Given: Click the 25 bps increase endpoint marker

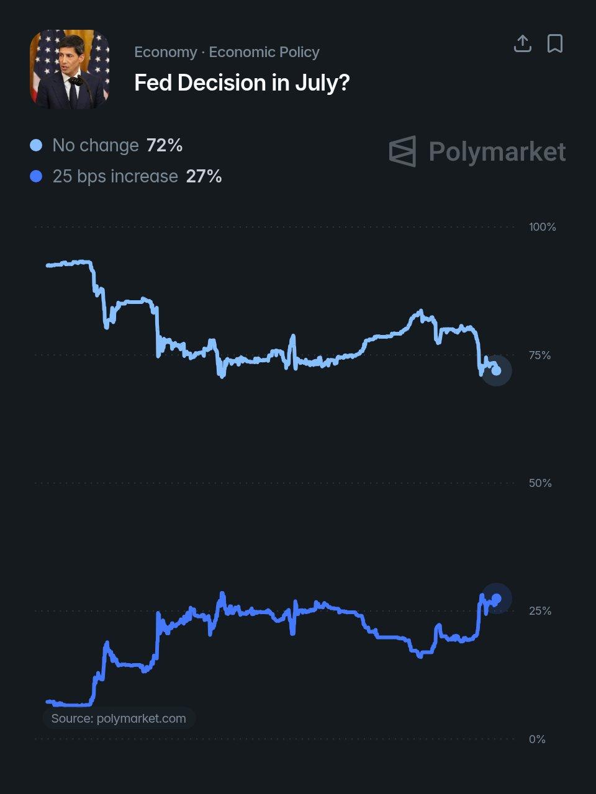Looking at the screenshot, I should pyautogui.click(x=496, y=599).
